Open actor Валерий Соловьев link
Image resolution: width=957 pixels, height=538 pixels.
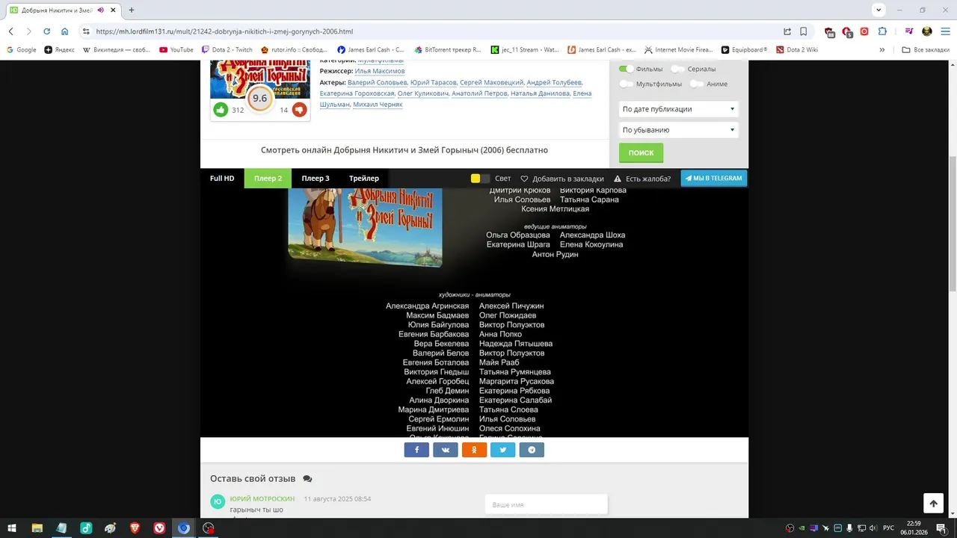click(378, 82)
